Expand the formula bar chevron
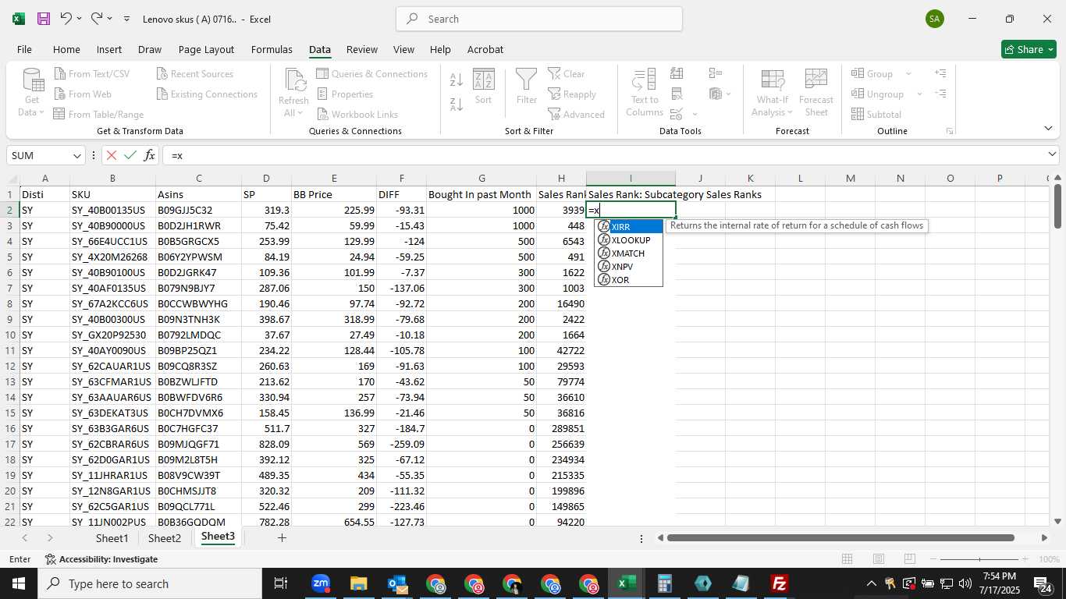Viewport: 1066px width, 599px height. coord(1052,155)
